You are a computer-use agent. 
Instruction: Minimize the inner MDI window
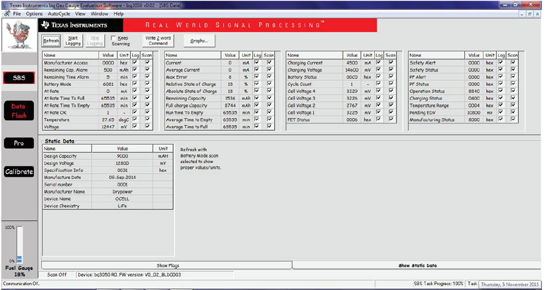pos(523,14)
